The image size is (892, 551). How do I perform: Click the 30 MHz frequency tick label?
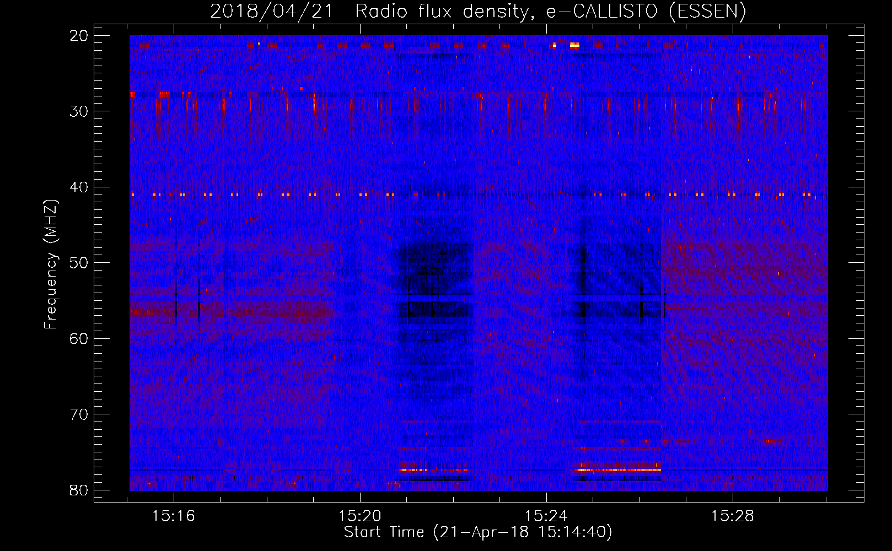79,111
